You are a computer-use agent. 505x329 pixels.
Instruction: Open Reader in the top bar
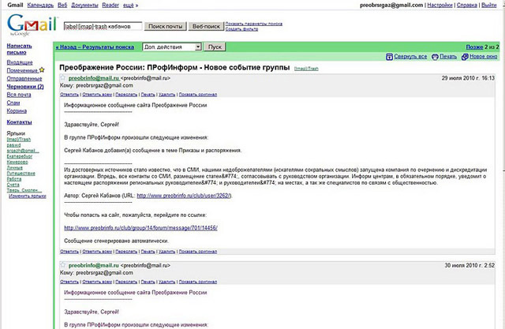coord(110,6)
